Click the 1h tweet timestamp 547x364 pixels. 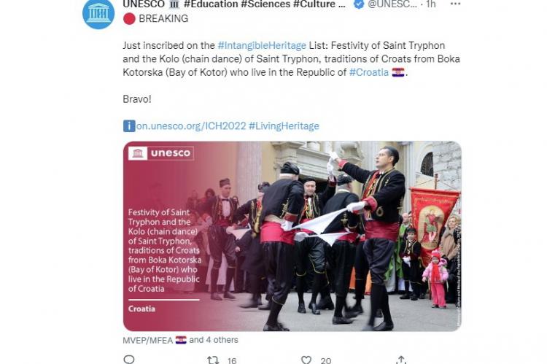pos(431,4)
